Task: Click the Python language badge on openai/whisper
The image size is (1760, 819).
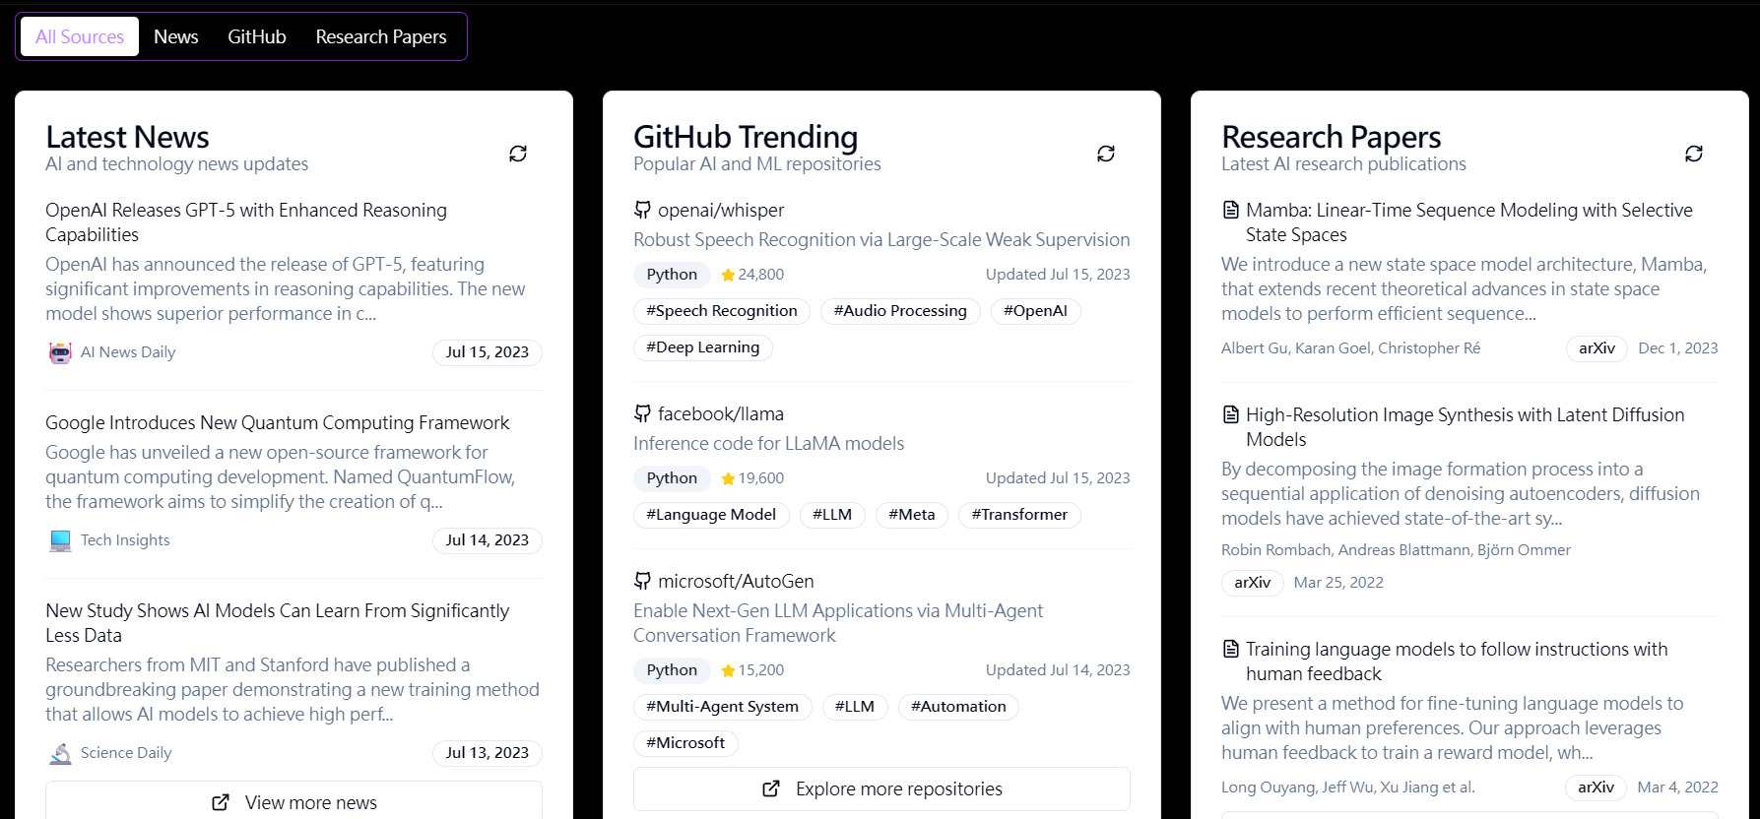Action: (672, 274)
